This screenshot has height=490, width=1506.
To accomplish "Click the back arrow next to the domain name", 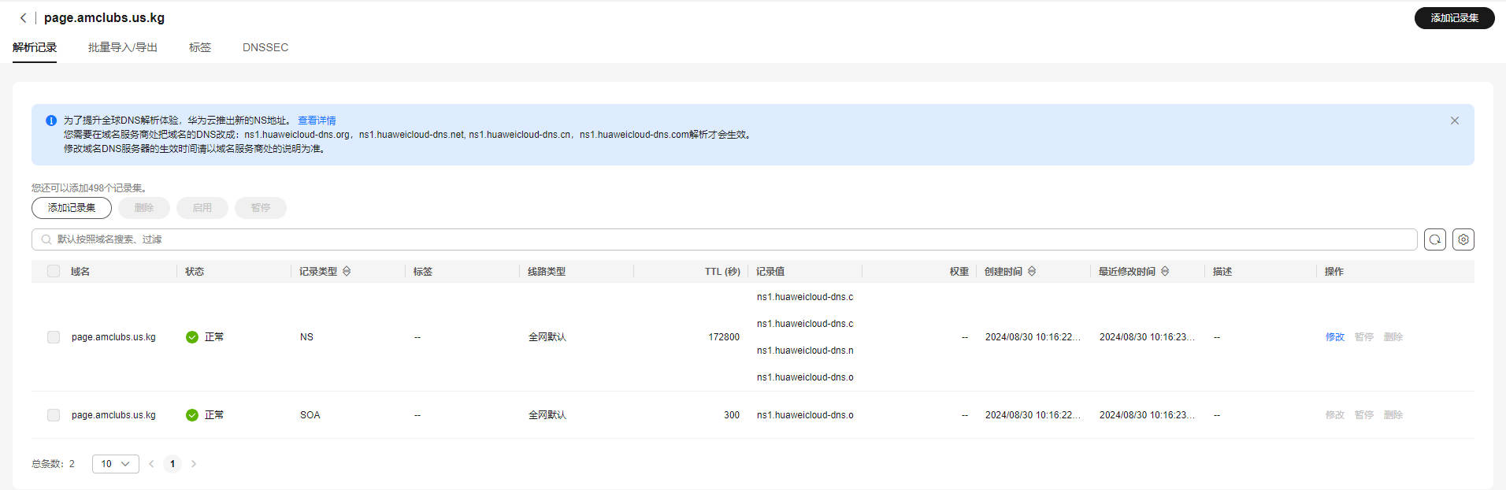I will click(23, 17).
